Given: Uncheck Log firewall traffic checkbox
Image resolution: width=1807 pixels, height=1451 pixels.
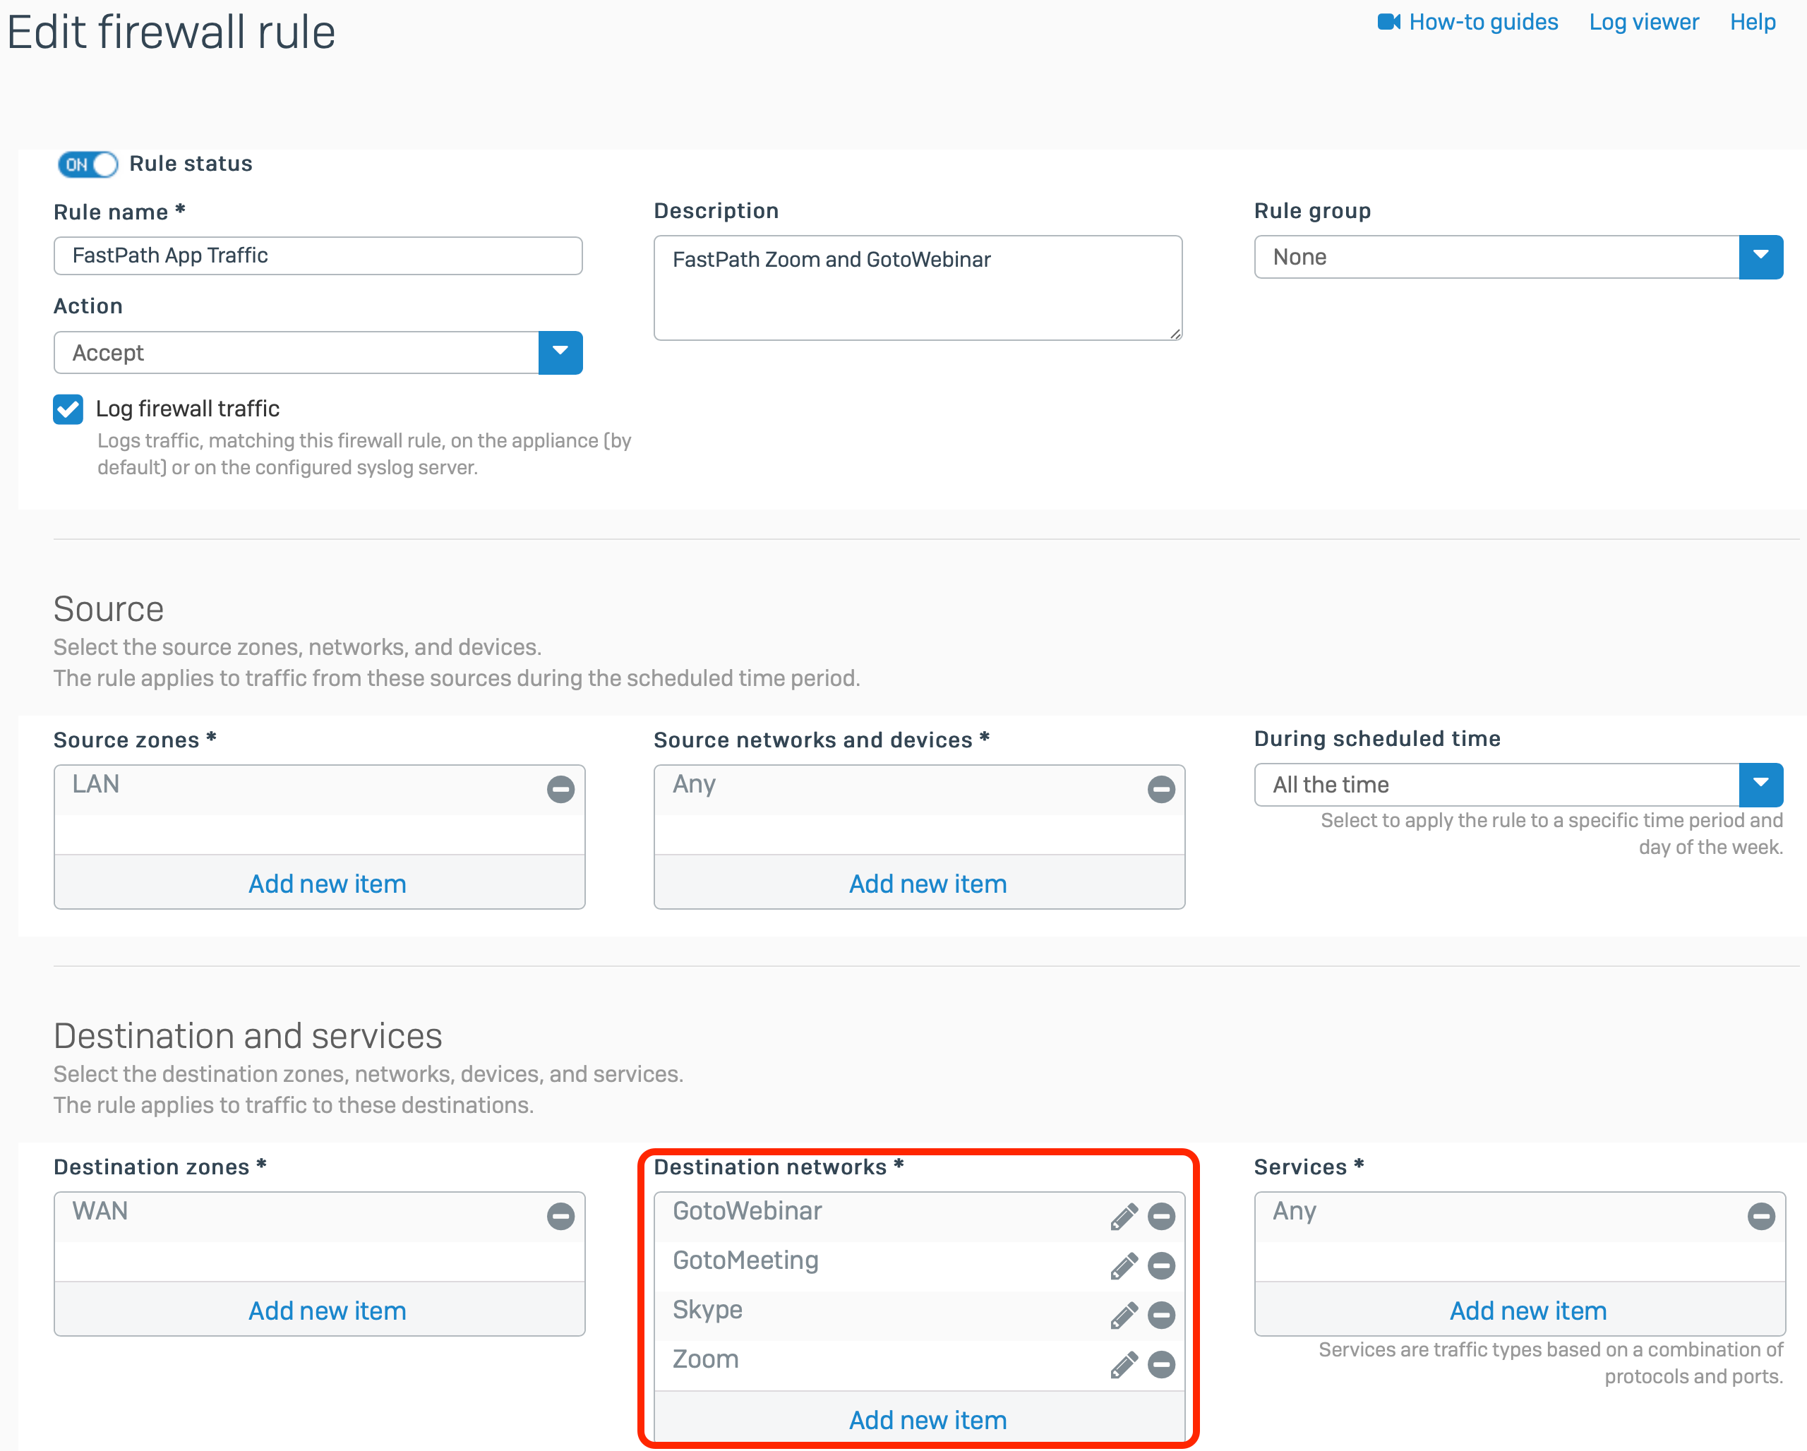Looking at the screenshot, I should [68, 409].
